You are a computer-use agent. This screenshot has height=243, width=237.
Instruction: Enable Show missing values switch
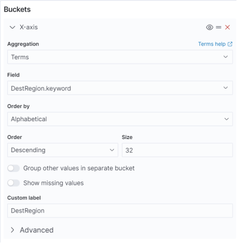13,183
